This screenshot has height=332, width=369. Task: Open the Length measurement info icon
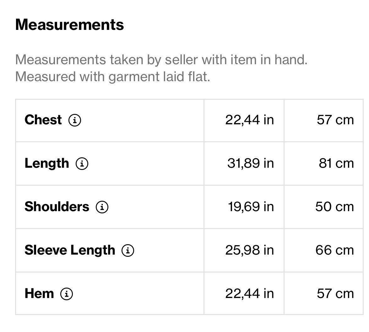82,163
